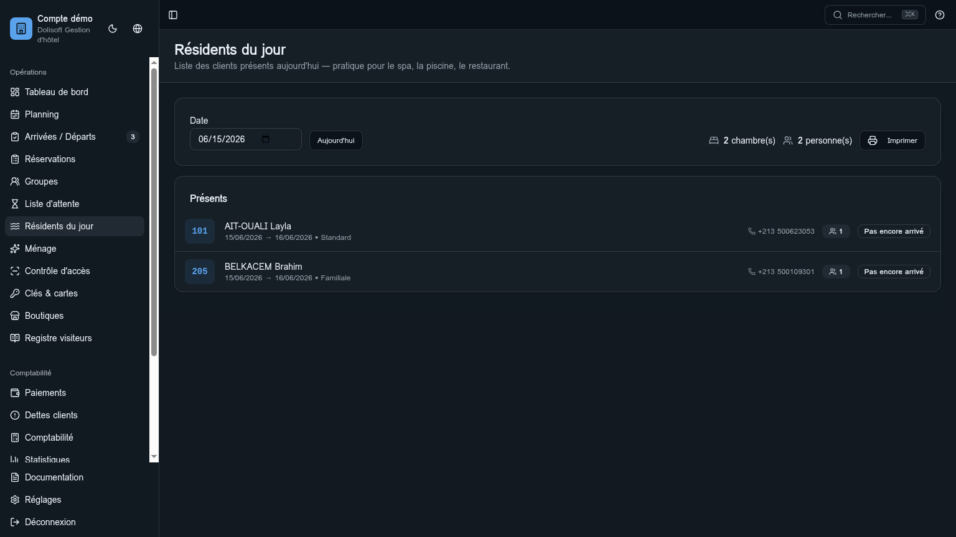Screen dimensions: 956x537
Task: Open resident BELKACEM Brahim
Action: (263, 267)
